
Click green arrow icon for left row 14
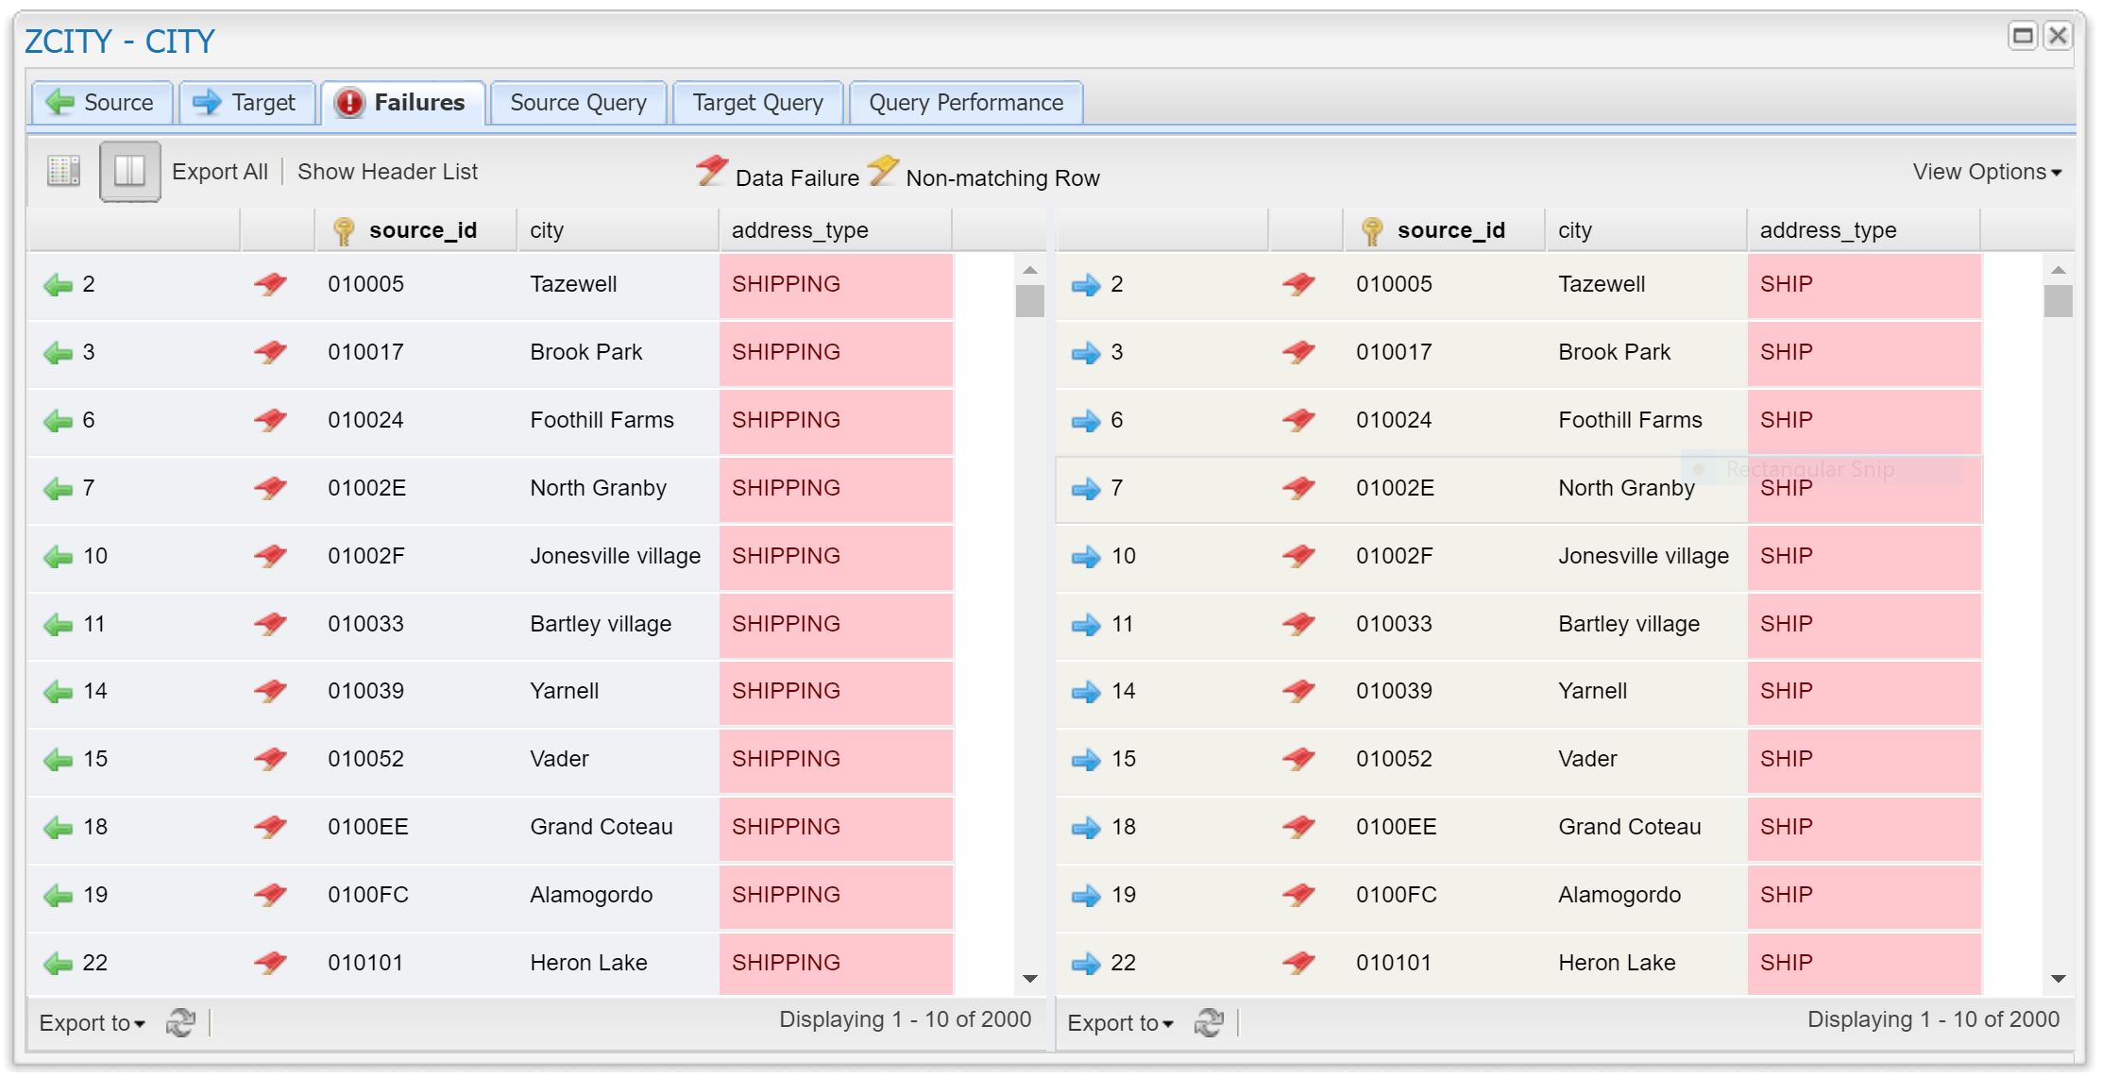point(59,692)
